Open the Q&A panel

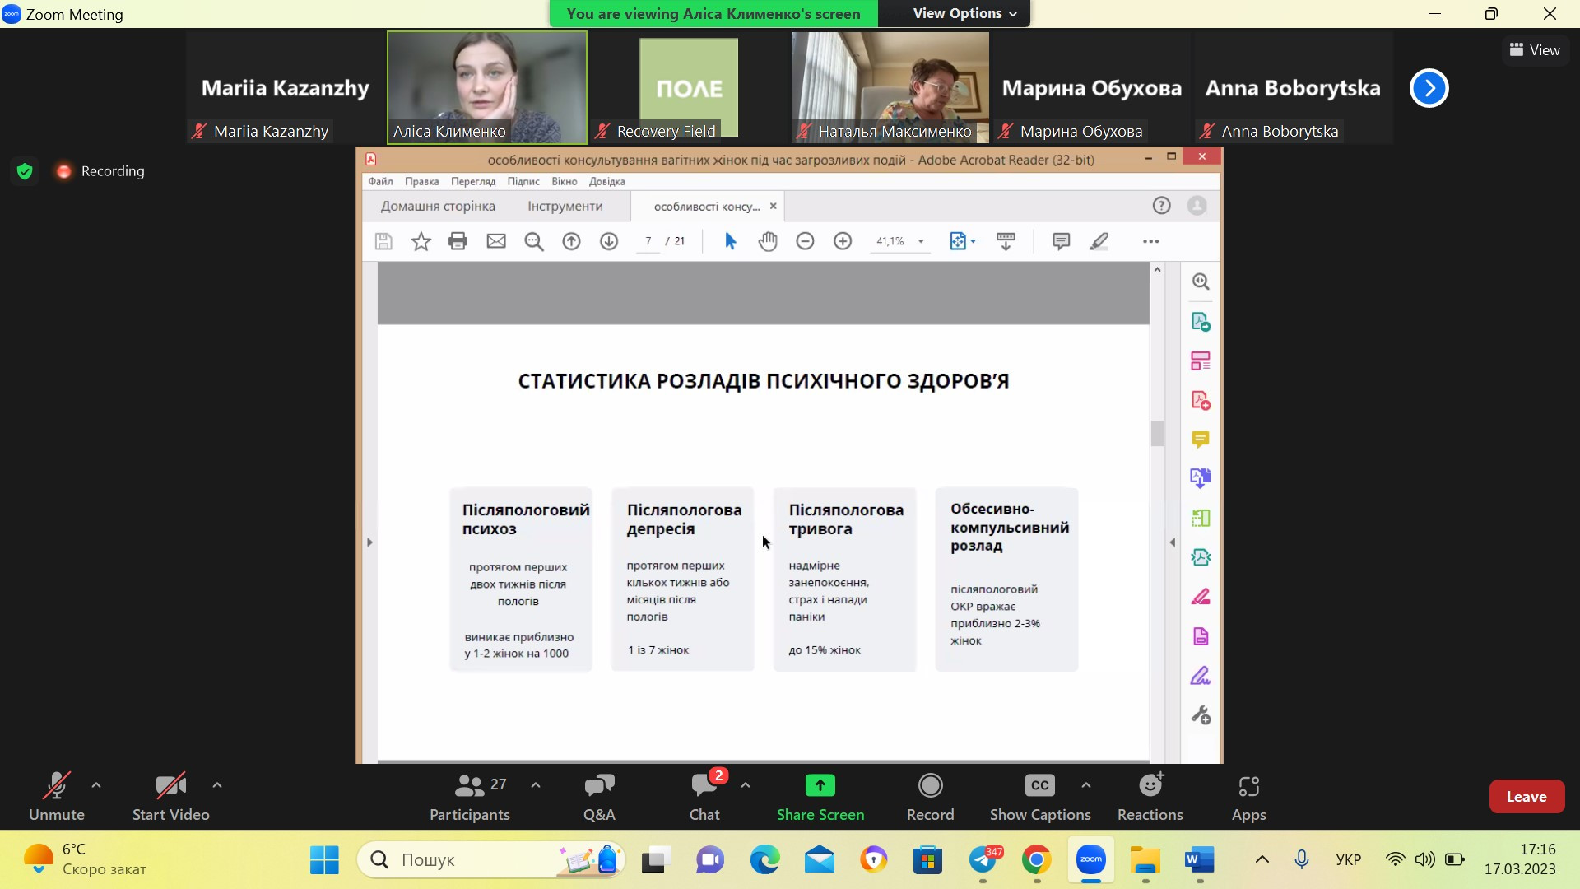(599, 787)
